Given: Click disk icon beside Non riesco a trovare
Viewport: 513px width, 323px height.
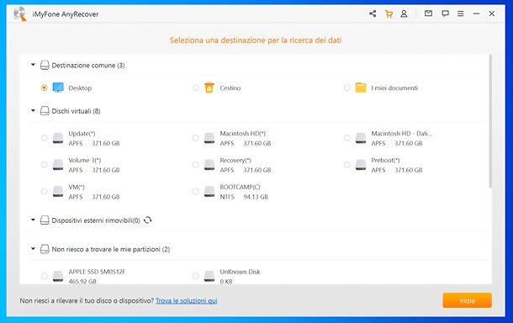Looking at the screenshot, I should (45, 249).
